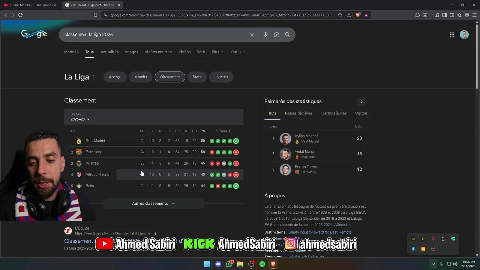
Task: Open the Joueurs chip for La Liga
Action: 221,77
